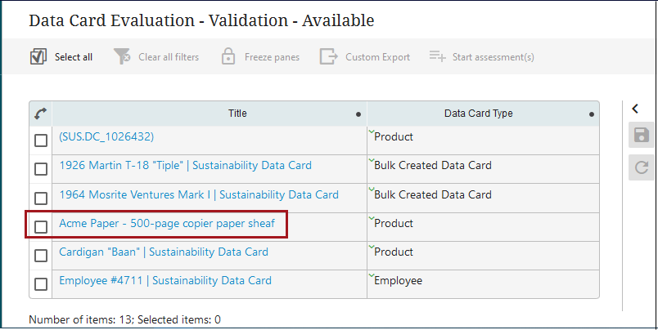Click the save disk icon in side panel

[x=641, y=136]
